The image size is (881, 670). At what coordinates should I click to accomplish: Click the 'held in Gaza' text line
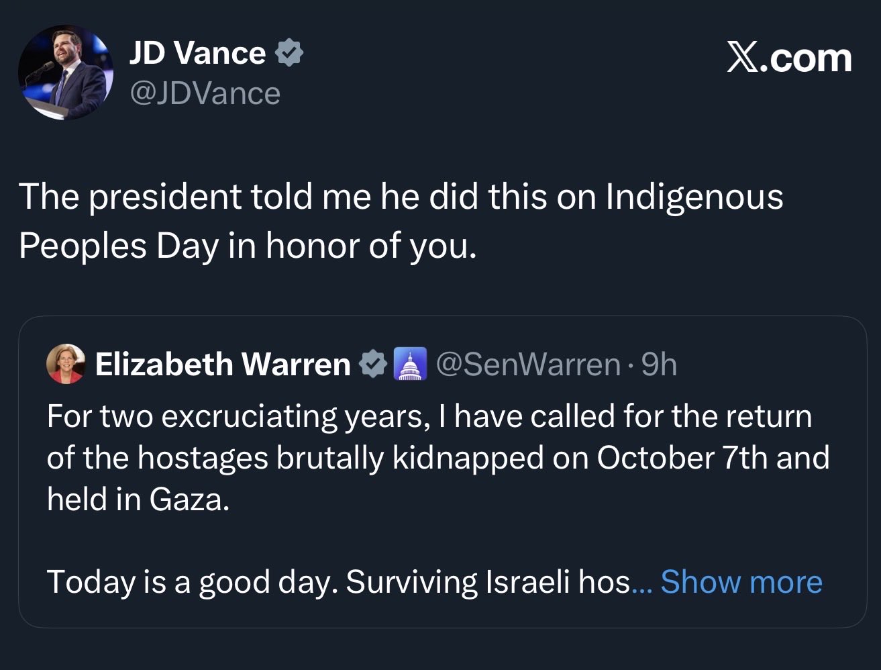click(x=138, y=499)
